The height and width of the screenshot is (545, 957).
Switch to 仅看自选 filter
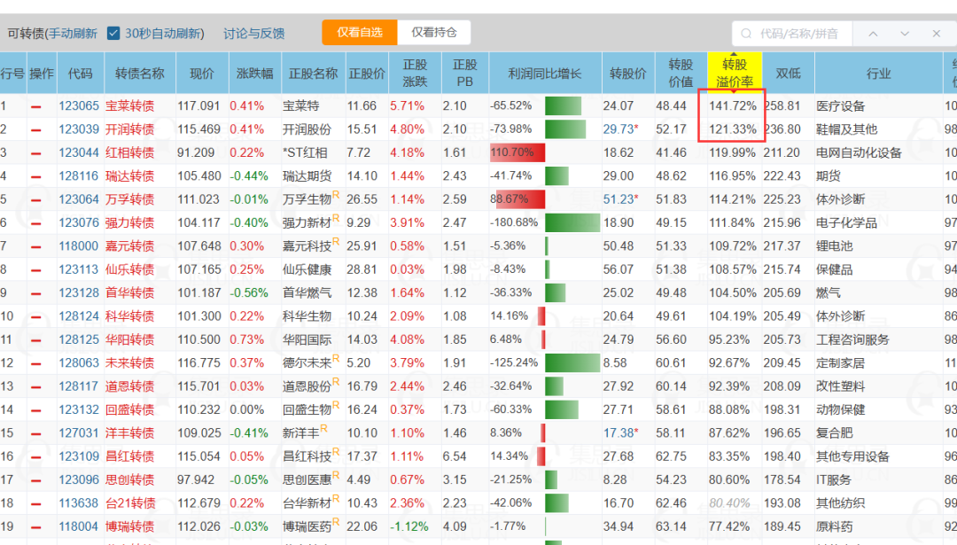coord(360,33)
